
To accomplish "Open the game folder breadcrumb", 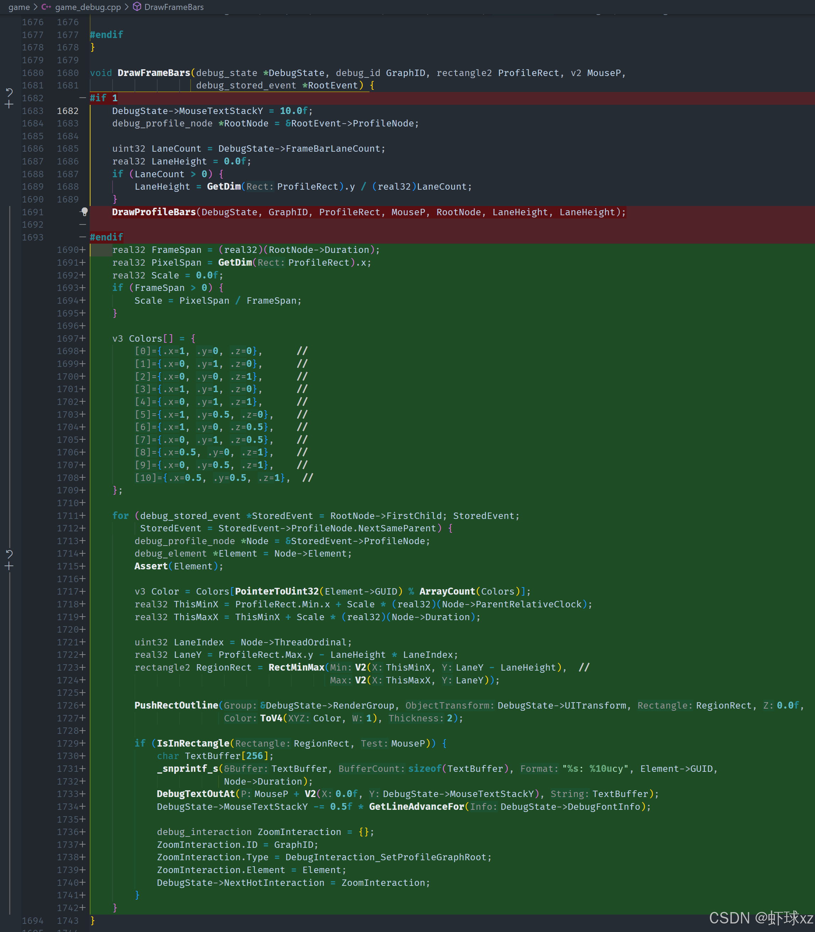I will pyautogui.click(x=19, y=7).
